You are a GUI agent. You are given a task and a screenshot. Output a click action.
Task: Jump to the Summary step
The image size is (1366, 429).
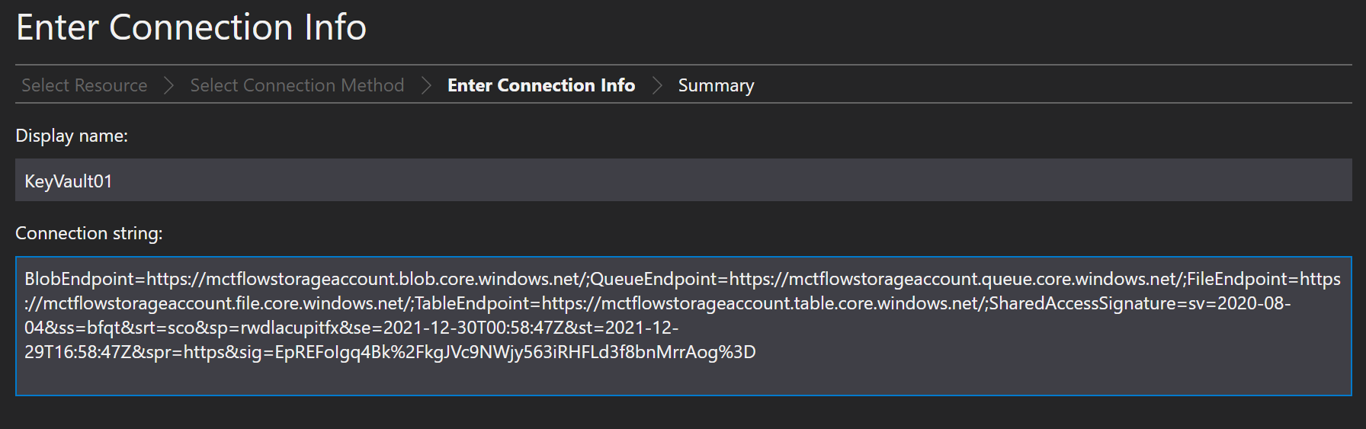click(716, 85)
